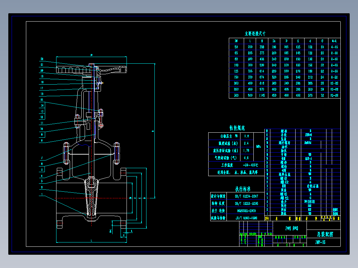This screenshot has height=268, width=358.
Task: Click the hatched wedge gate in valve section
Action: [x=92, y=197]
